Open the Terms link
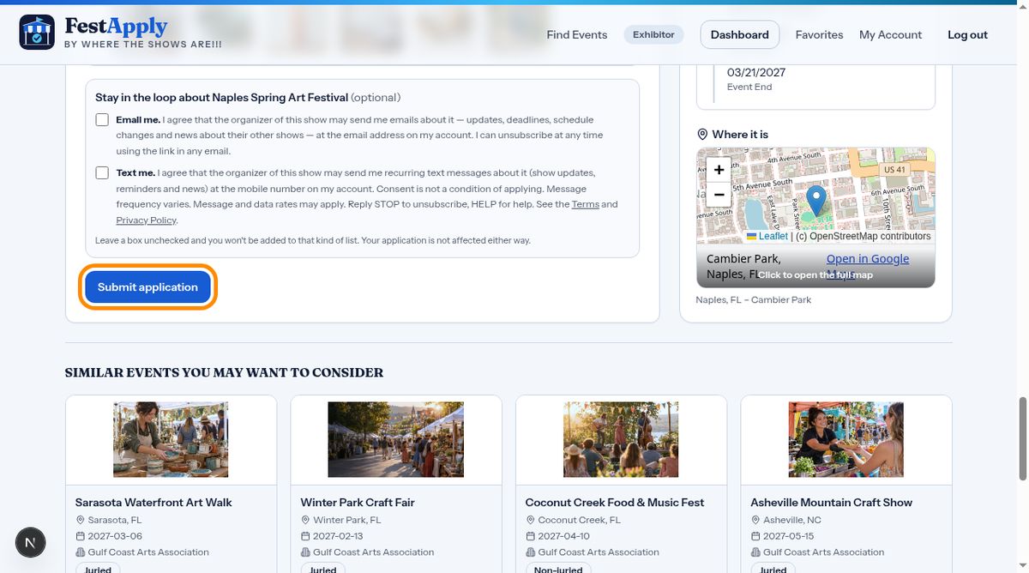This screenshot has height=573, width=1029. tap(586, 204)
